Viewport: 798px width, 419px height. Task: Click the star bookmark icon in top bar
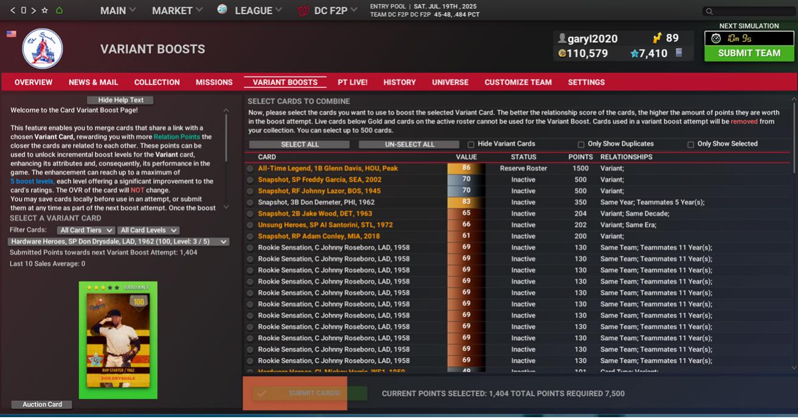point(45,10)
